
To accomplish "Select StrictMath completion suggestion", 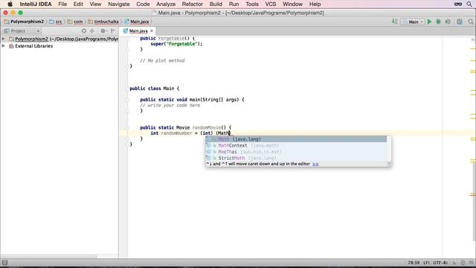I will pyautogui.click(x=296, y=158).
